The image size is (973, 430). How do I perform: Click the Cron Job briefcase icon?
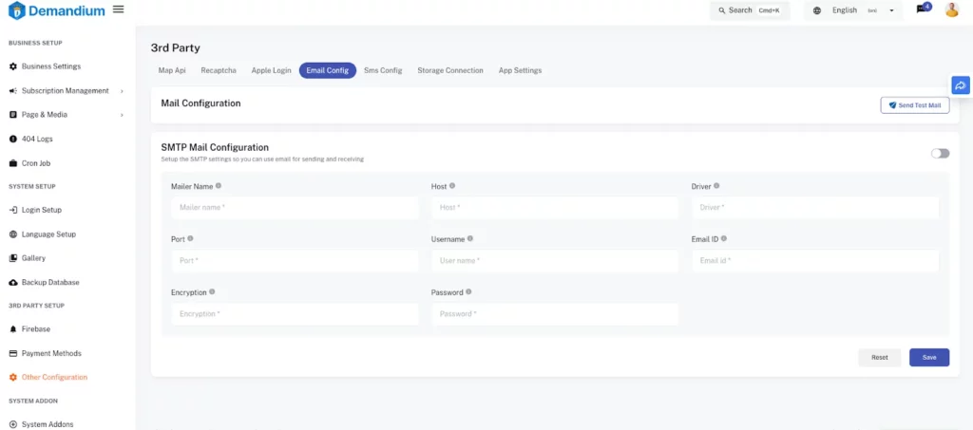point(13,163)
